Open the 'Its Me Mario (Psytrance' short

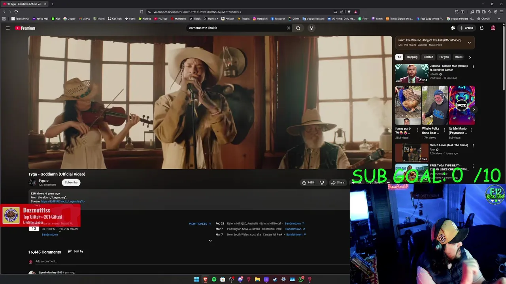462,105
